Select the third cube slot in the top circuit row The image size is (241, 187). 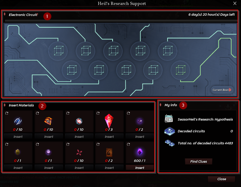(113, 51)
